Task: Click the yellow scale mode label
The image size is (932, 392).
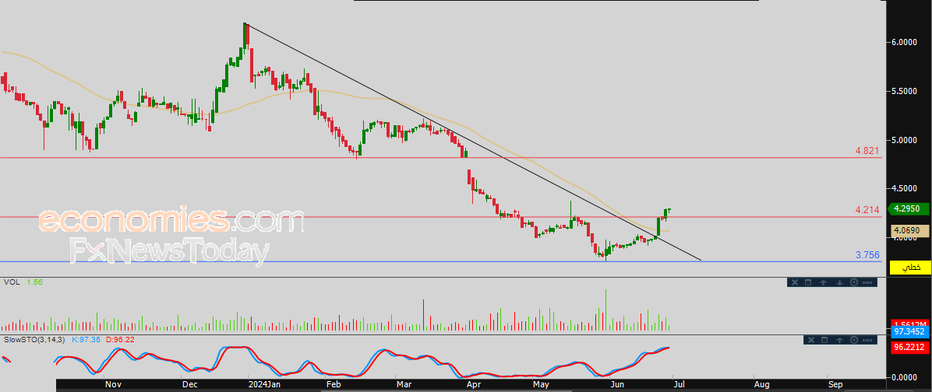Action: (910, 268)
